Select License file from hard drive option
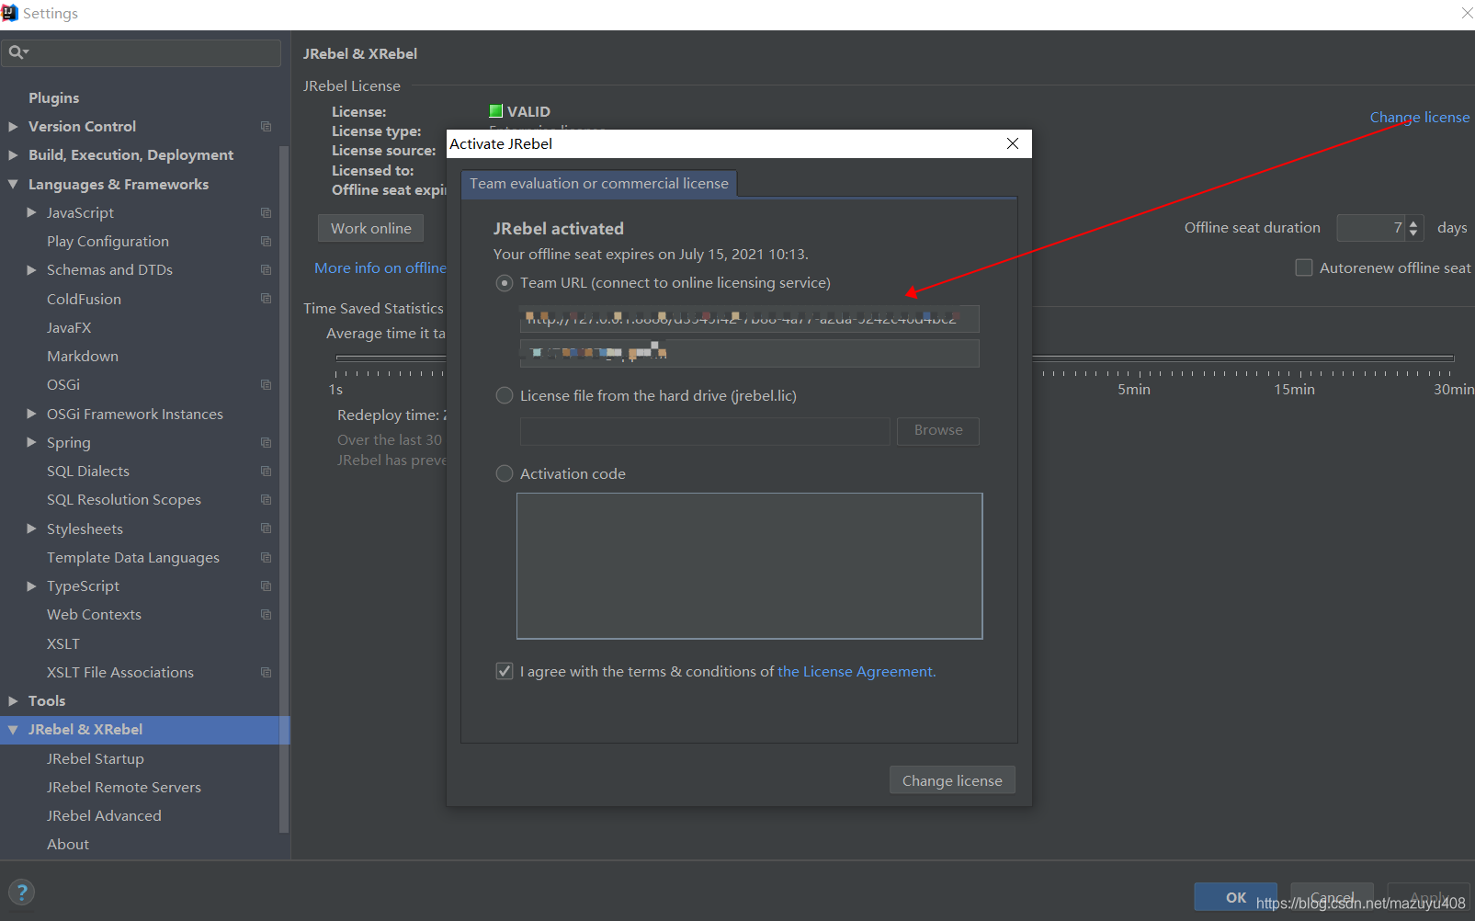 click(505, 395)
